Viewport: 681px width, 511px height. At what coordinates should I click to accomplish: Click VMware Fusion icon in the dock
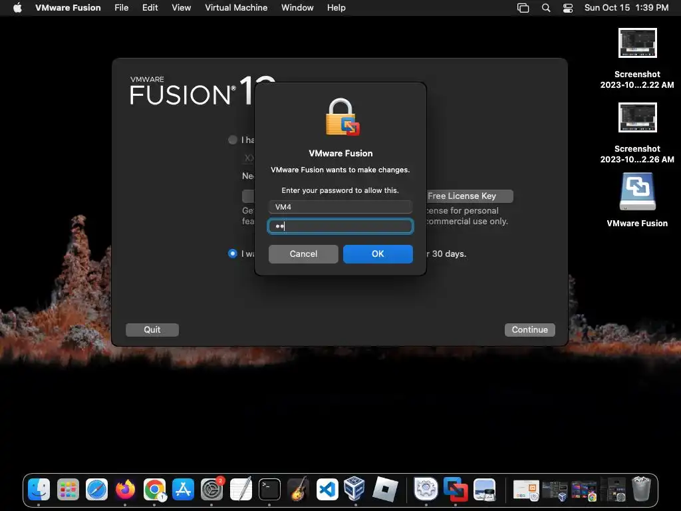click(x=455, y=490)
